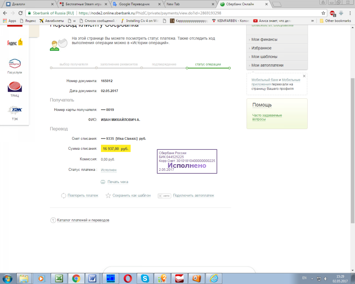
Task: Switch to the Бесплатные Steam игры tab
Action: pyautogui.click(x=83, y=4)
